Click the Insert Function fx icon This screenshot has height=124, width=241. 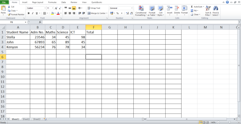(40, 22)
